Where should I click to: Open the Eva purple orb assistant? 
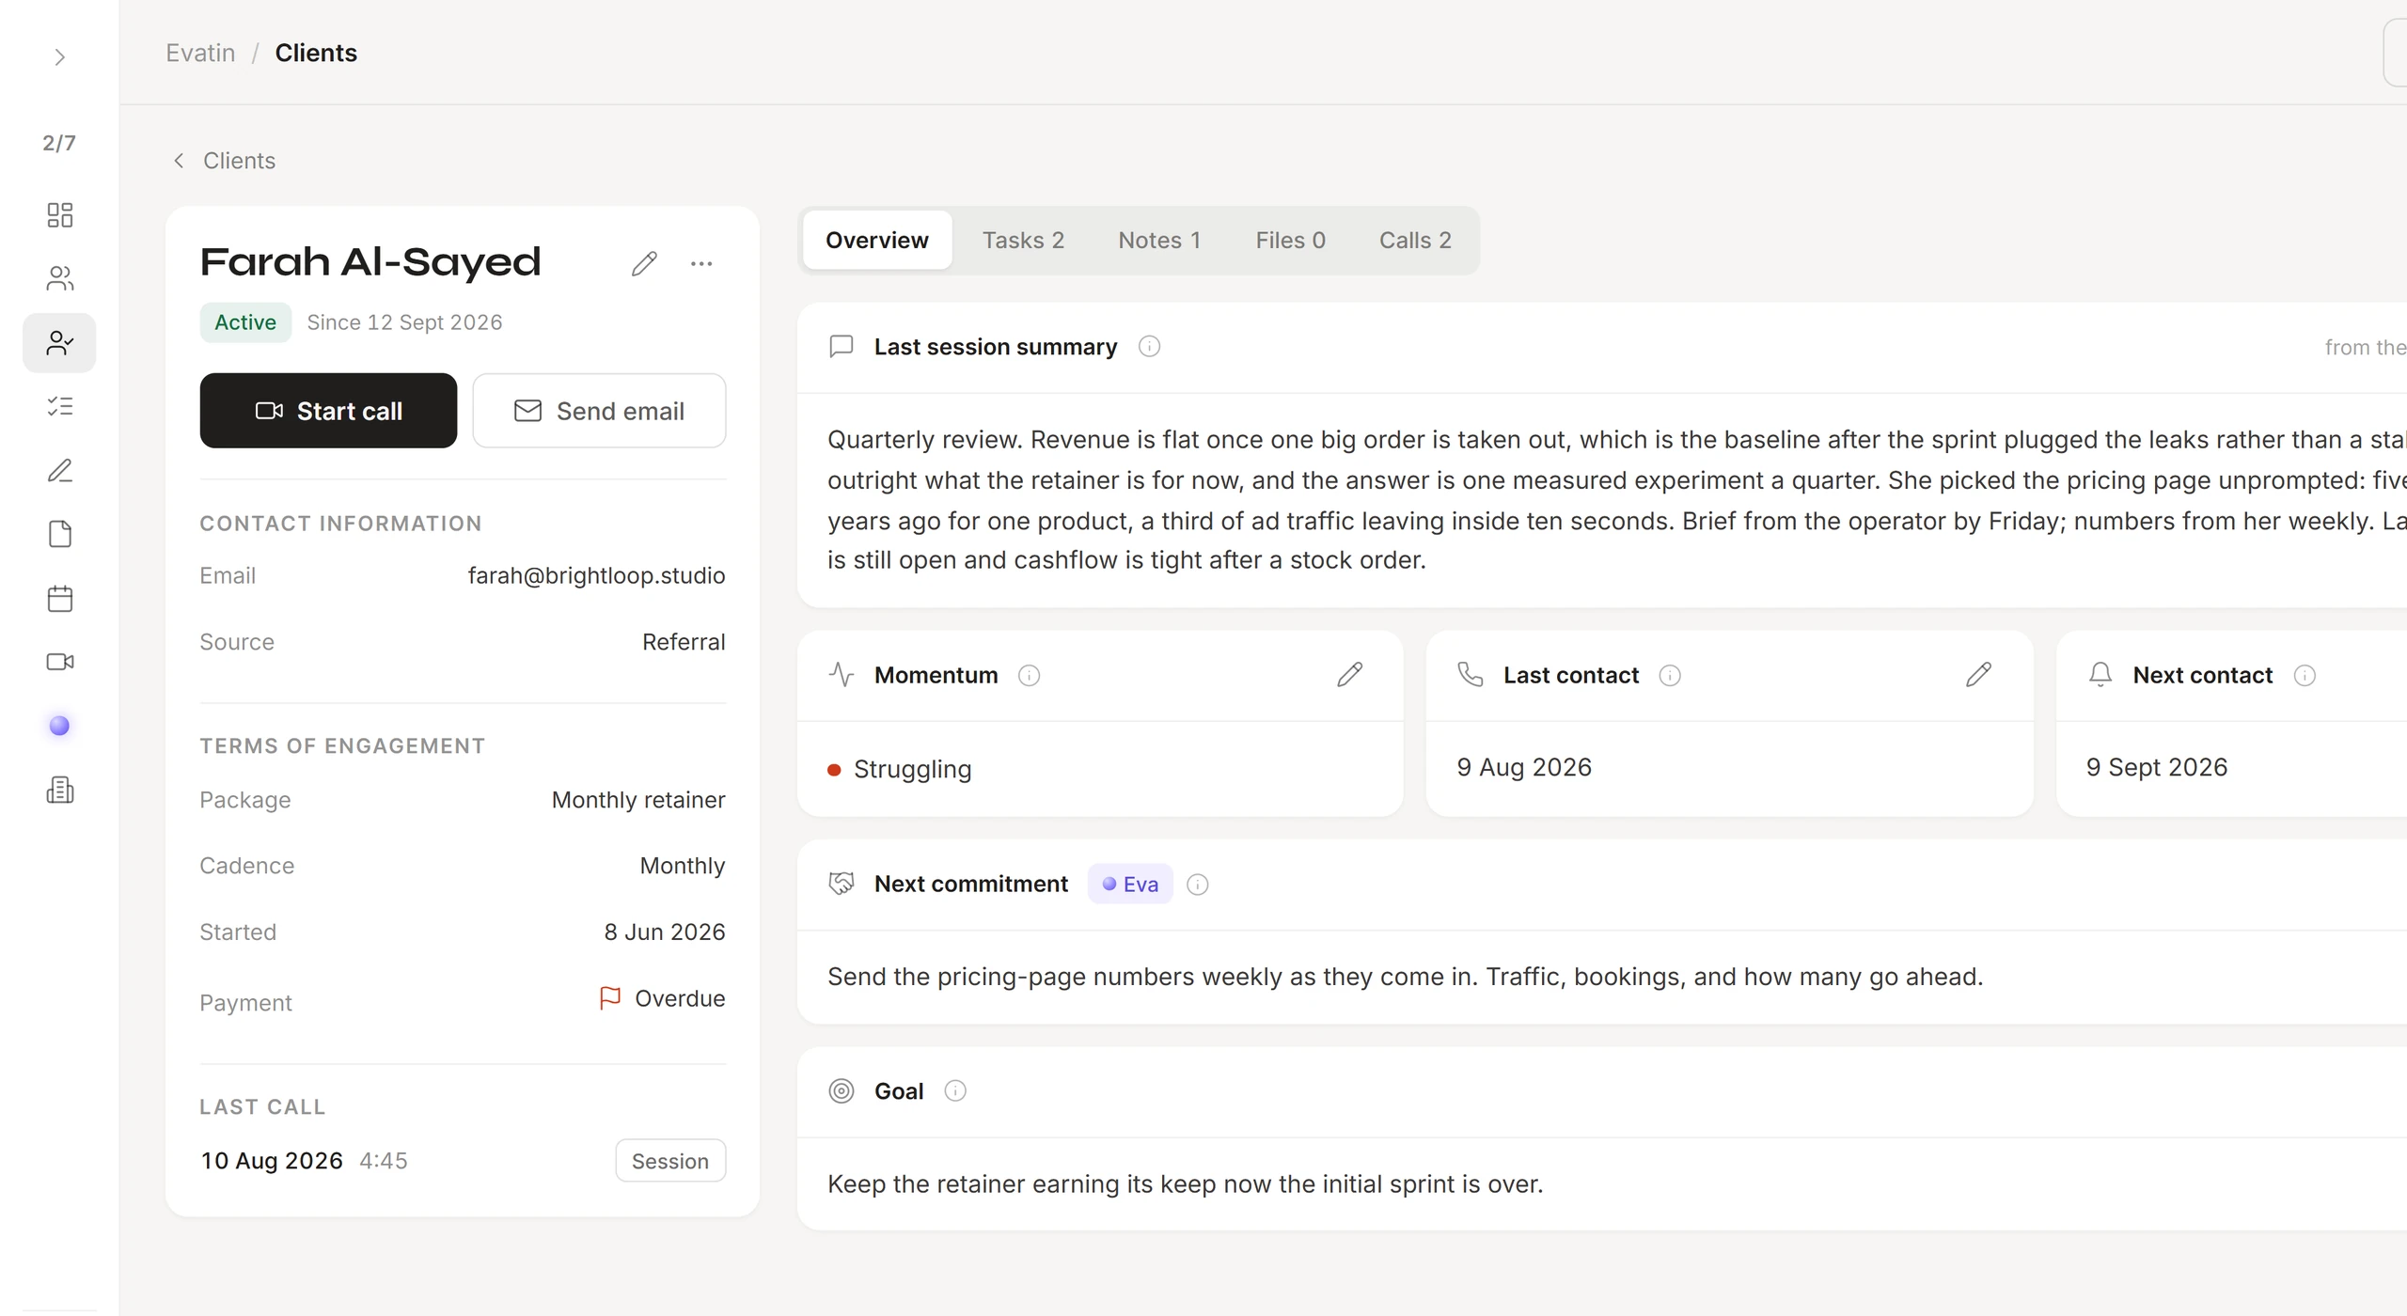[x=59, y=726]
